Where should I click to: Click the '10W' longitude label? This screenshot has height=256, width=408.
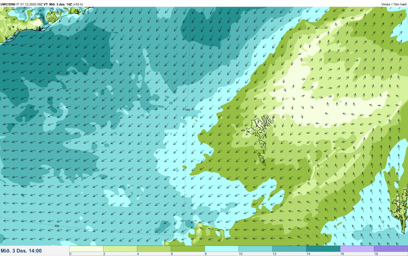(187, 110)
